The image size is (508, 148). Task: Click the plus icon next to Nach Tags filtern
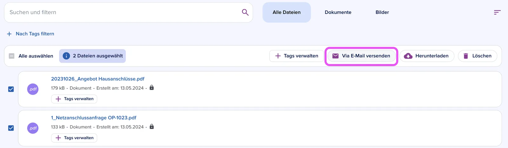[9, 34]
